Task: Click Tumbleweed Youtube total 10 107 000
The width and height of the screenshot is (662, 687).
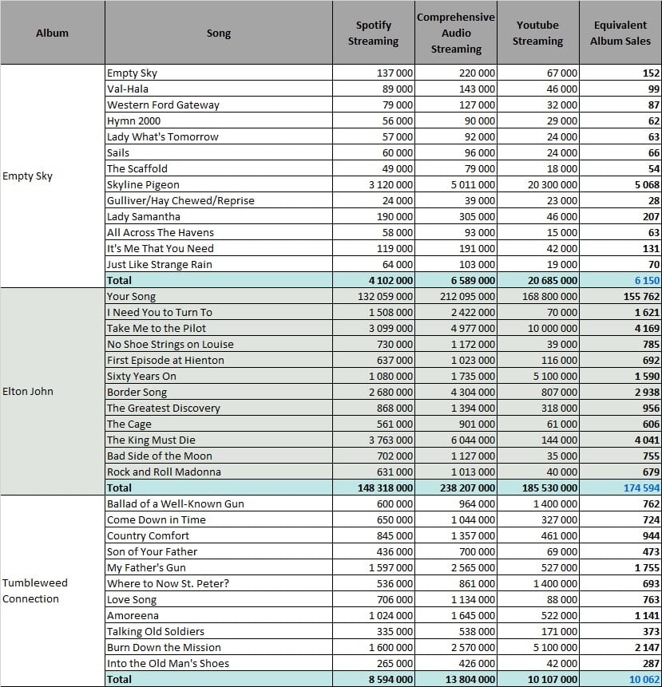Action: point(538,679)
